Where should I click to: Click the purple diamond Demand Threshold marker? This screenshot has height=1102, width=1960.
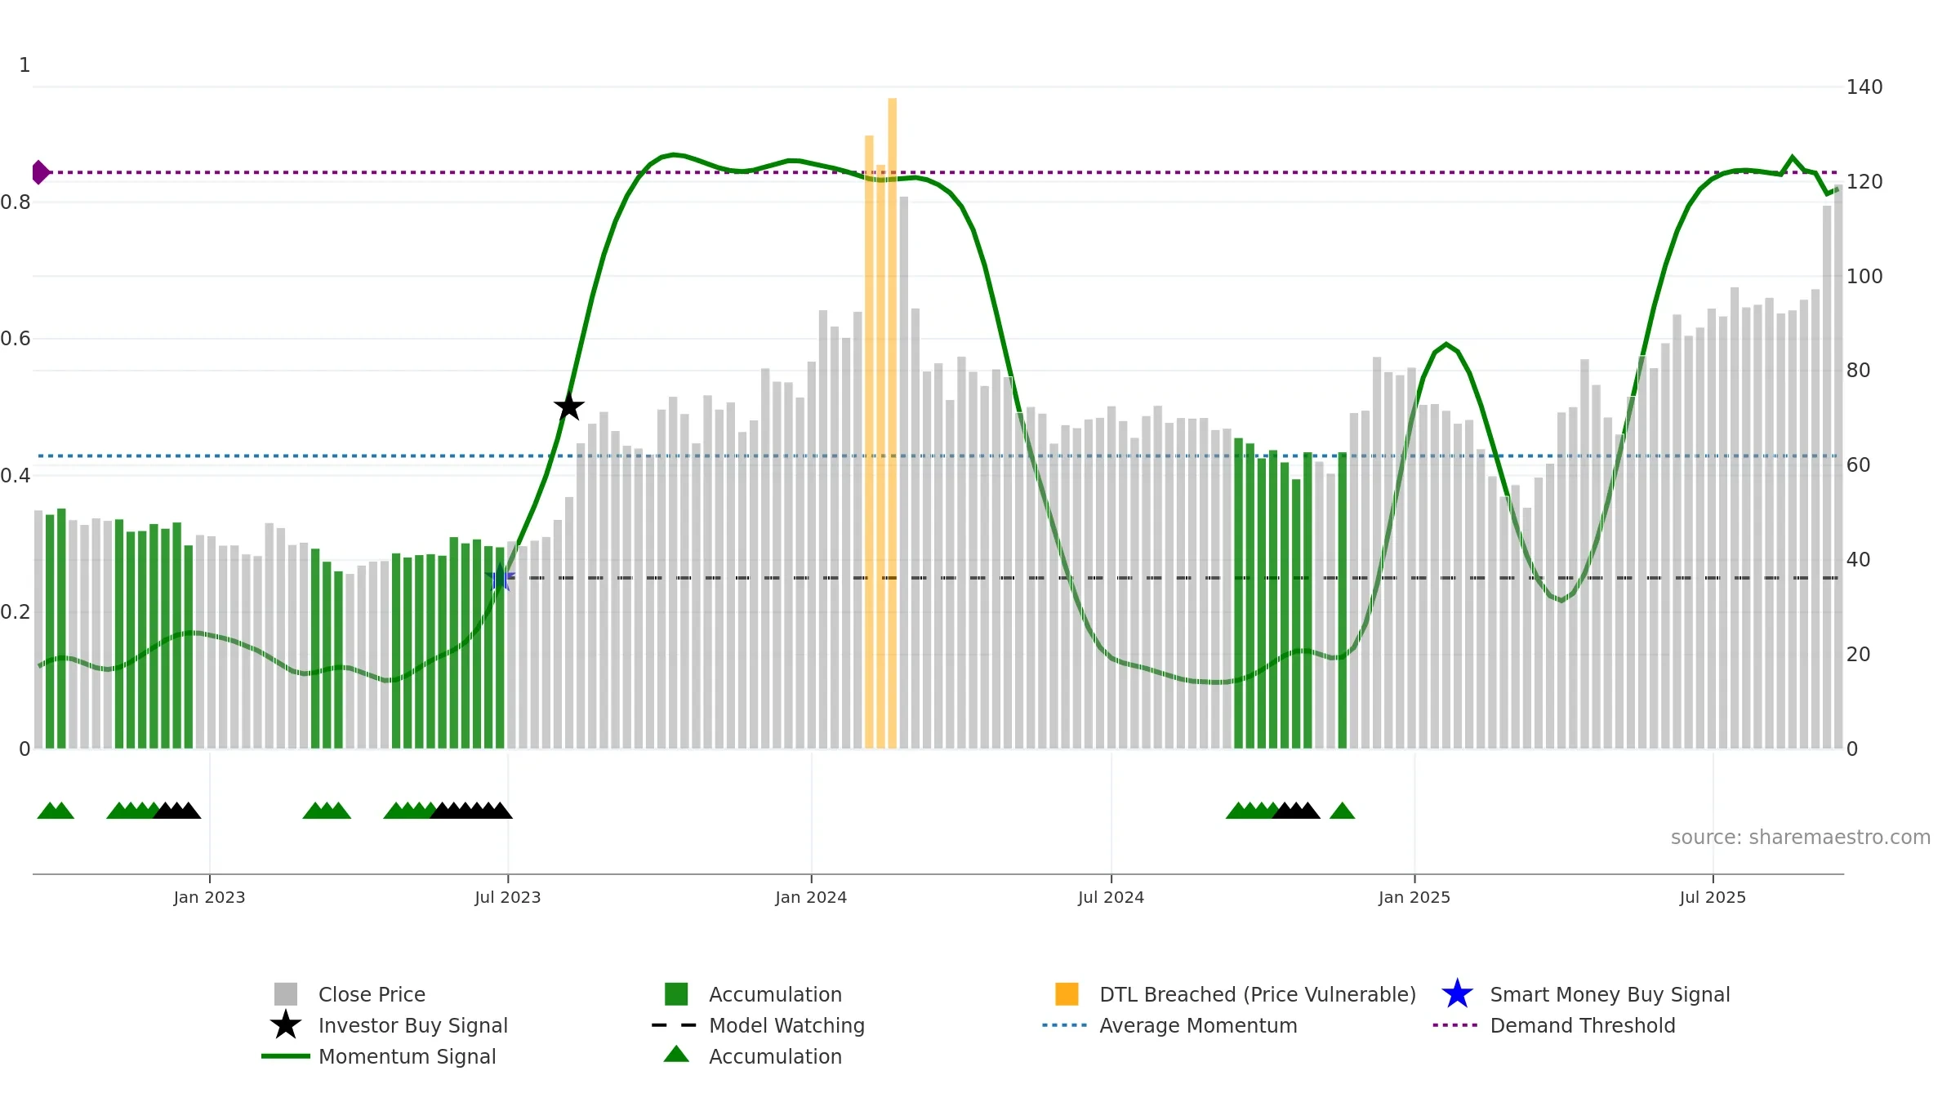click(40, 172)
